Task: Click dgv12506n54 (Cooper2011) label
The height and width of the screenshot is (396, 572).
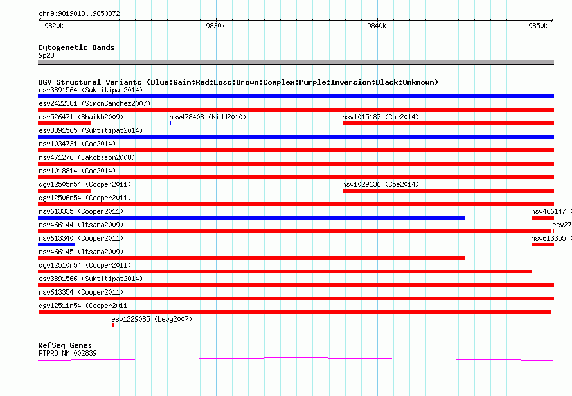Action: [x=85, y=198]
